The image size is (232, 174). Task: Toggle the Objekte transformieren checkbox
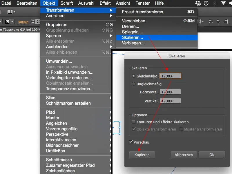134,129
